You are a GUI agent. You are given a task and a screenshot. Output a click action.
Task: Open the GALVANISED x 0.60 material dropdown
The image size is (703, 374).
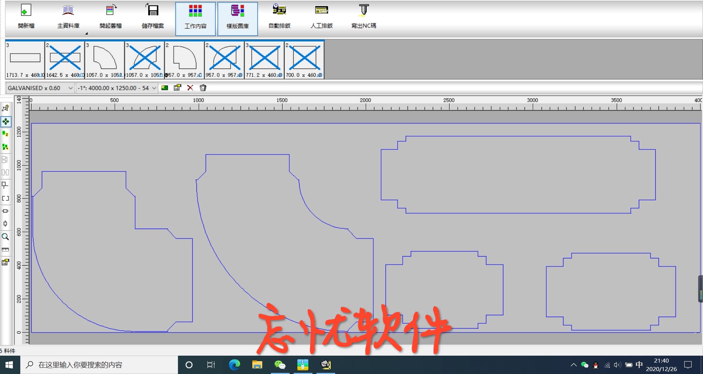[40, 88]
